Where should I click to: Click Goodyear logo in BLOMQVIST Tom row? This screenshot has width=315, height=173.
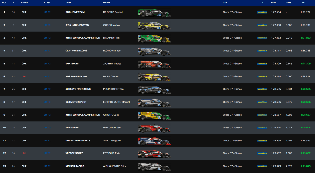[x=262, y=51]
